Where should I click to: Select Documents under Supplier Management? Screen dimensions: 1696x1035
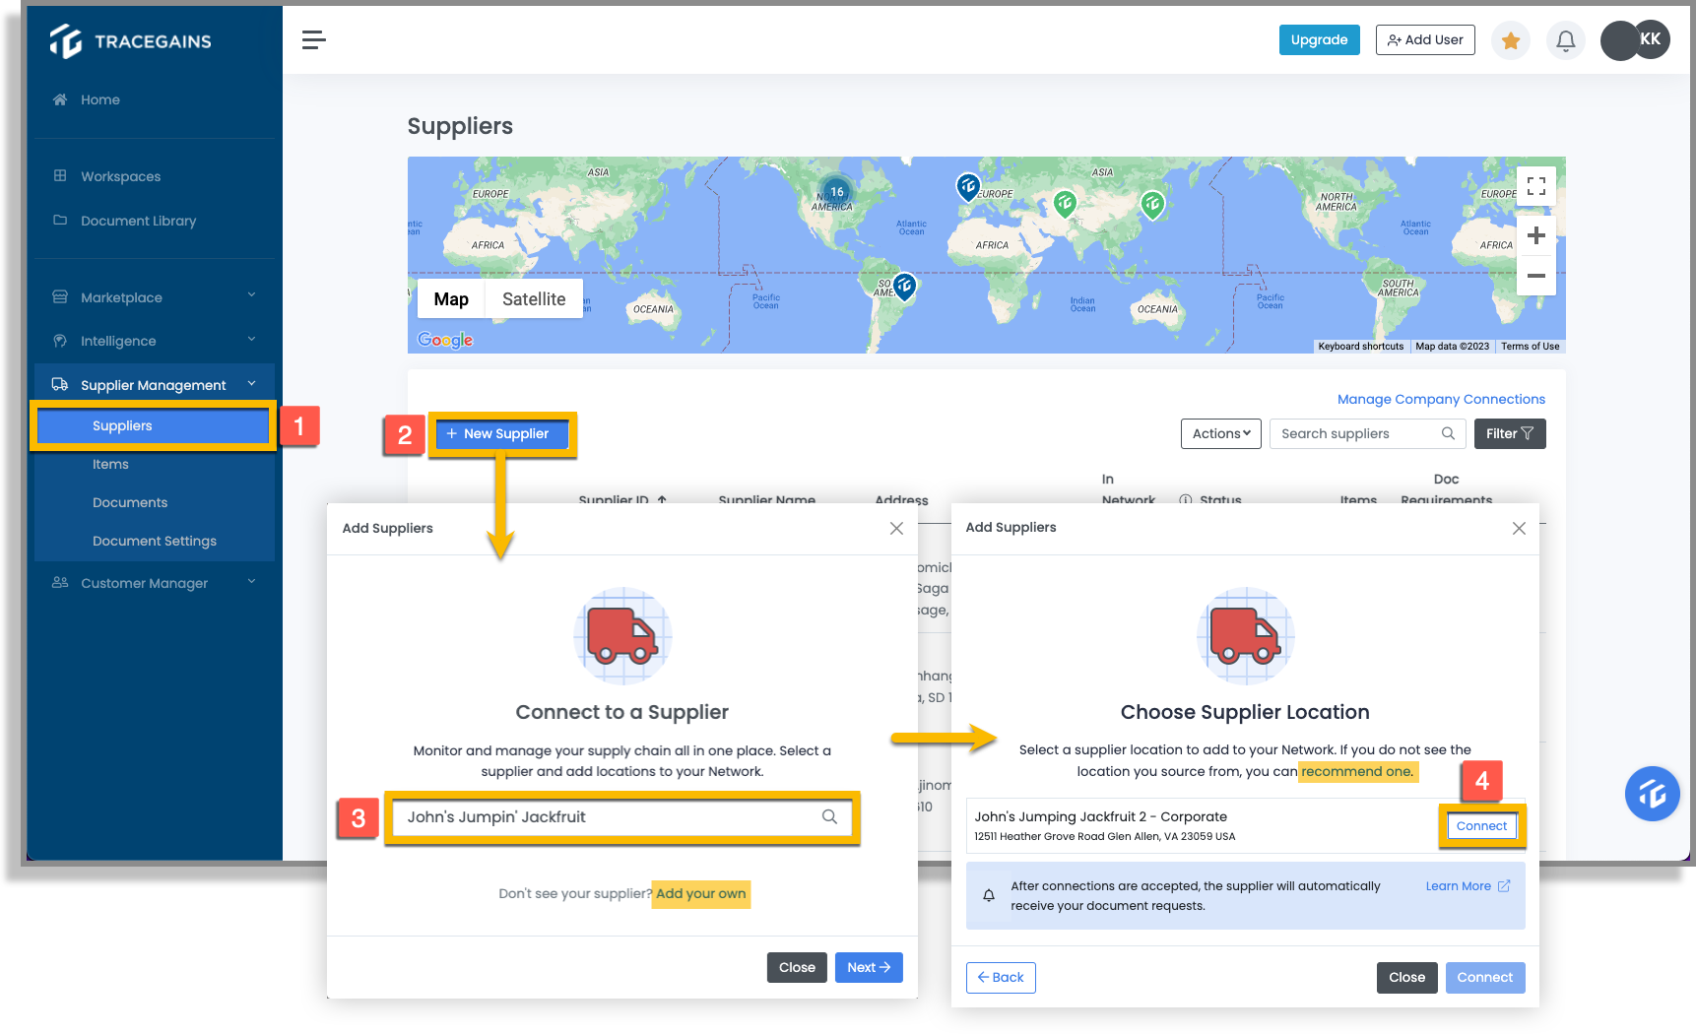coord(129,502)
